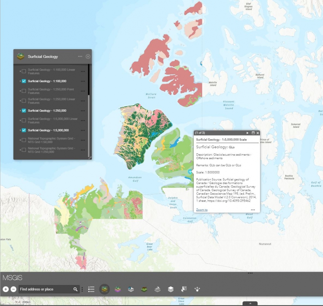Open Surficial Geology panel header options menu
This screenshot has height=306, width=323.
click(x=80, y=57)
